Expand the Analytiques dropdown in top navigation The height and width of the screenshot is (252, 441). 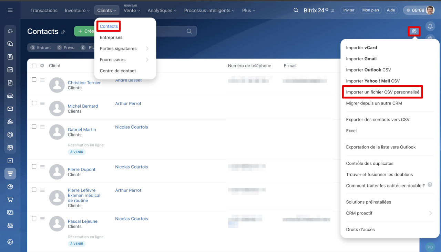pyautogui.click(x=162, y=10)
